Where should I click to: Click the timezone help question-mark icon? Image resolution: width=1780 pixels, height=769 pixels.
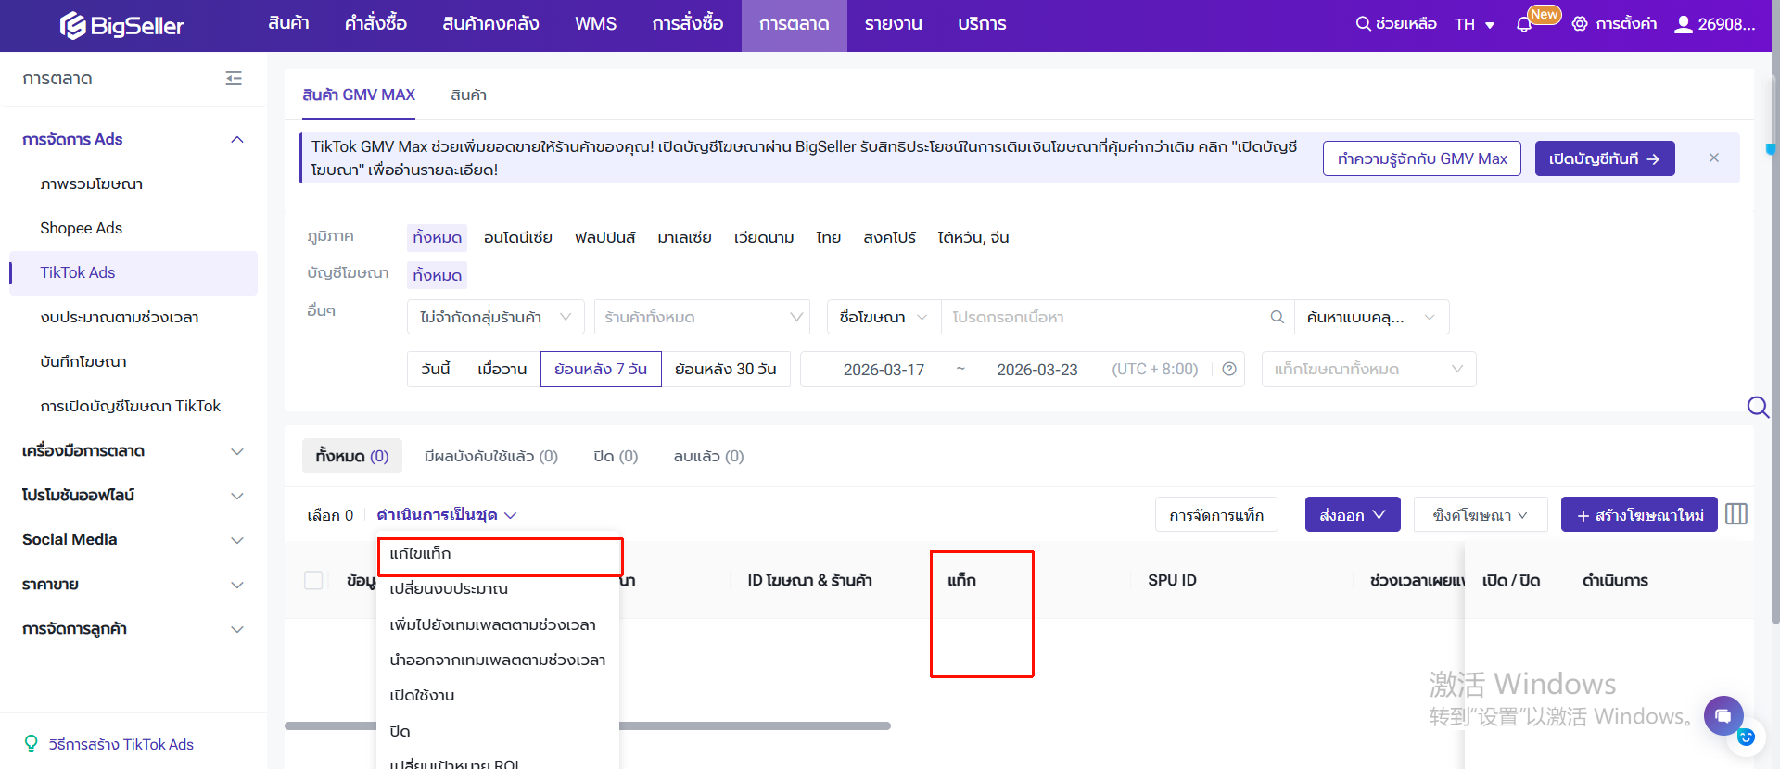[x=1229, y=369]
